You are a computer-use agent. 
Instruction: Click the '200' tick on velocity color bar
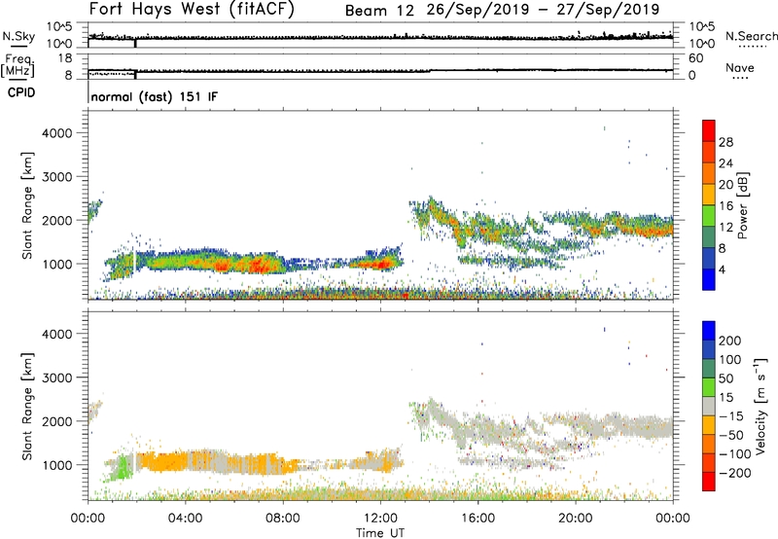pos(730,341)
